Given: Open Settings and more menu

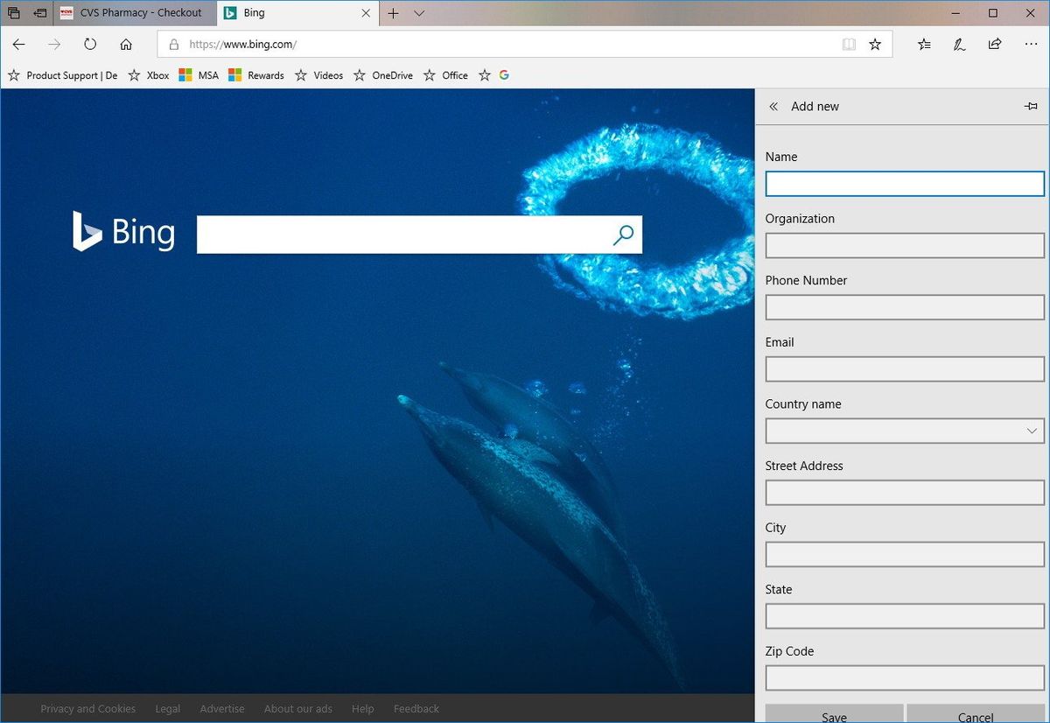Looking at the screenshot, I should [x=1031, y=44].
